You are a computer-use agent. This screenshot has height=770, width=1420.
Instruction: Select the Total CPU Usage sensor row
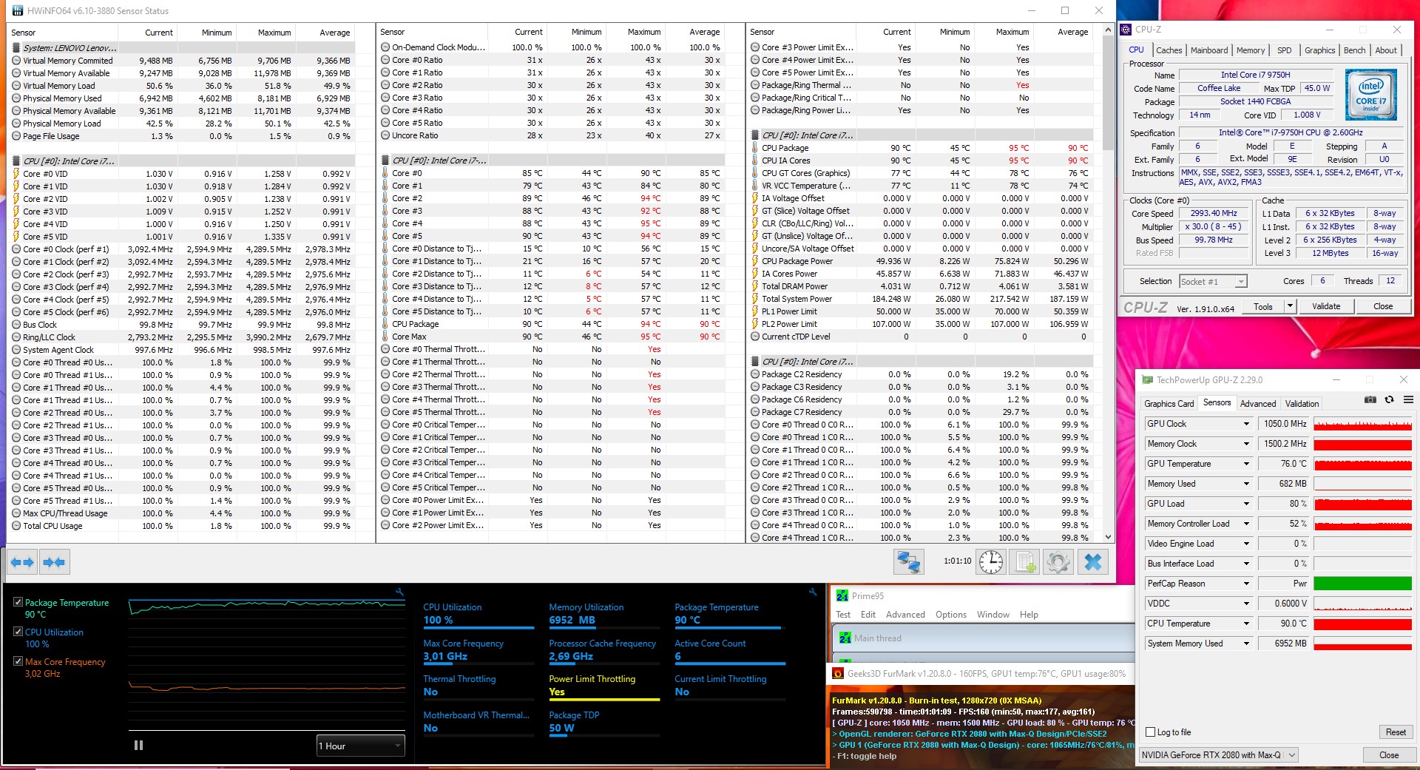[182, 526]
